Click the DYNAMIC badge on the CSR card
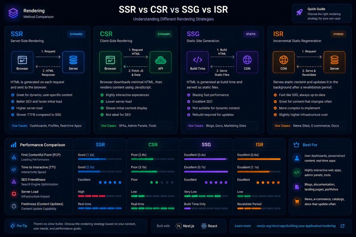Viewport: 356px width, 237px height. 164,34
